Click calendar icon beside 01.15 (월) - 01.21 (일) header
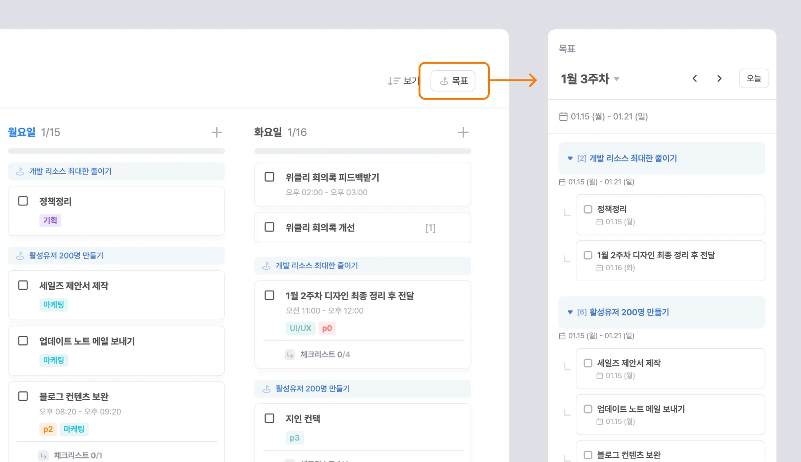 [563, 116]
